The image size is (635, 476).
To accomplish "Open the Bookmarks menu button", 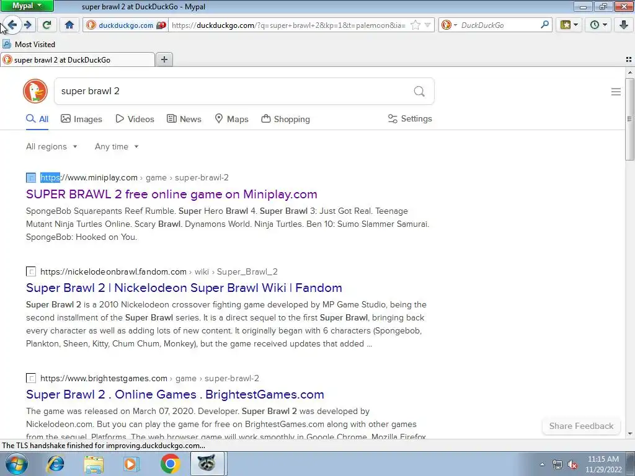I will [x=569, y=25].
